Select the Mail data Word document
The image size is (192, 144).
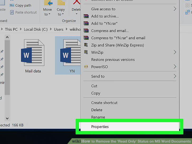[x=33, y=56]
